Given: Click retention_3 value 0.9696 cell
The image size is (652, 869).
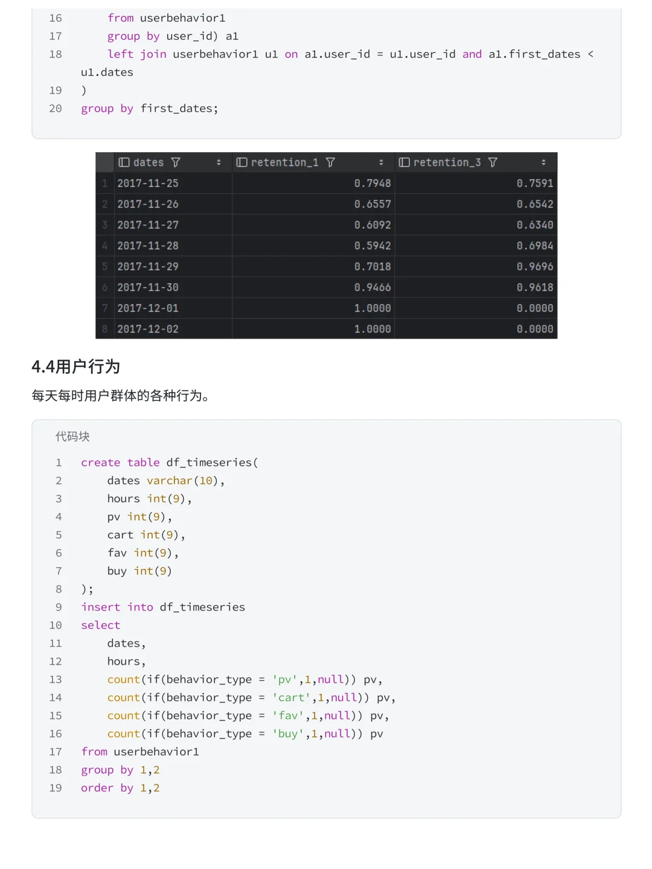Looking at the screenshot, I should [x=476, y=267].
